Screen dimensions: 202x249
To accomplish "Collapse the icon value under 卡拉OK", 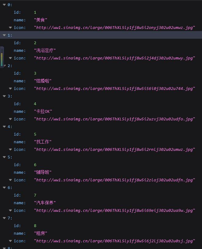I will pos(10,119).
